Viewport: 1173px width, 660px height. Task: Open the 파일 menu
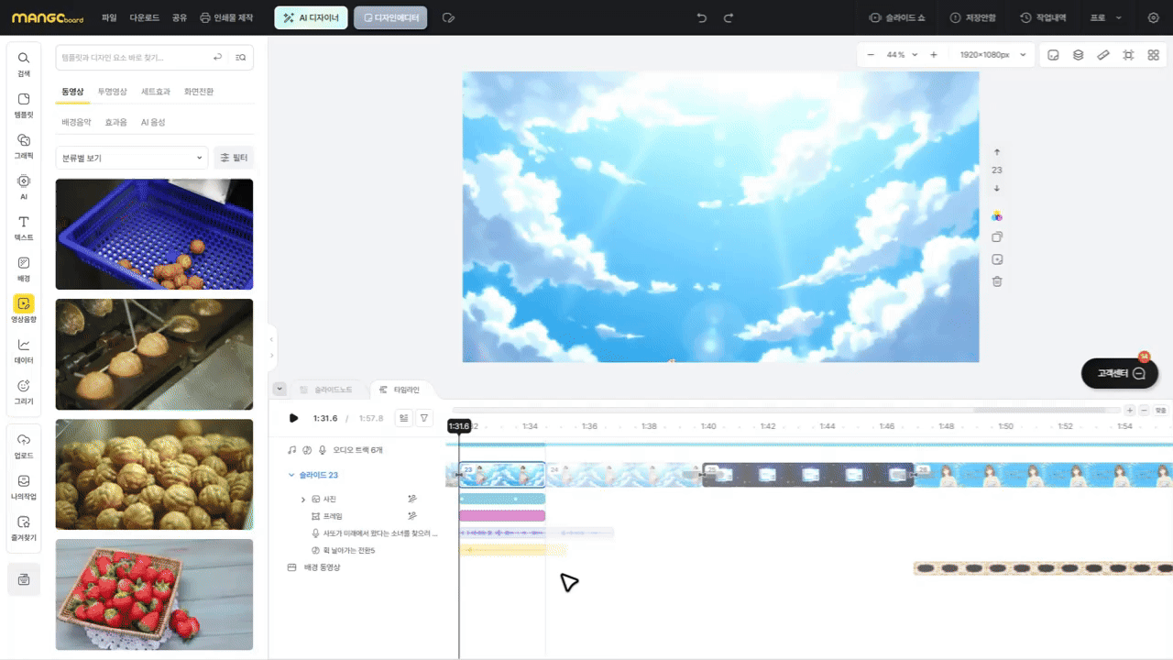(109, 17)
